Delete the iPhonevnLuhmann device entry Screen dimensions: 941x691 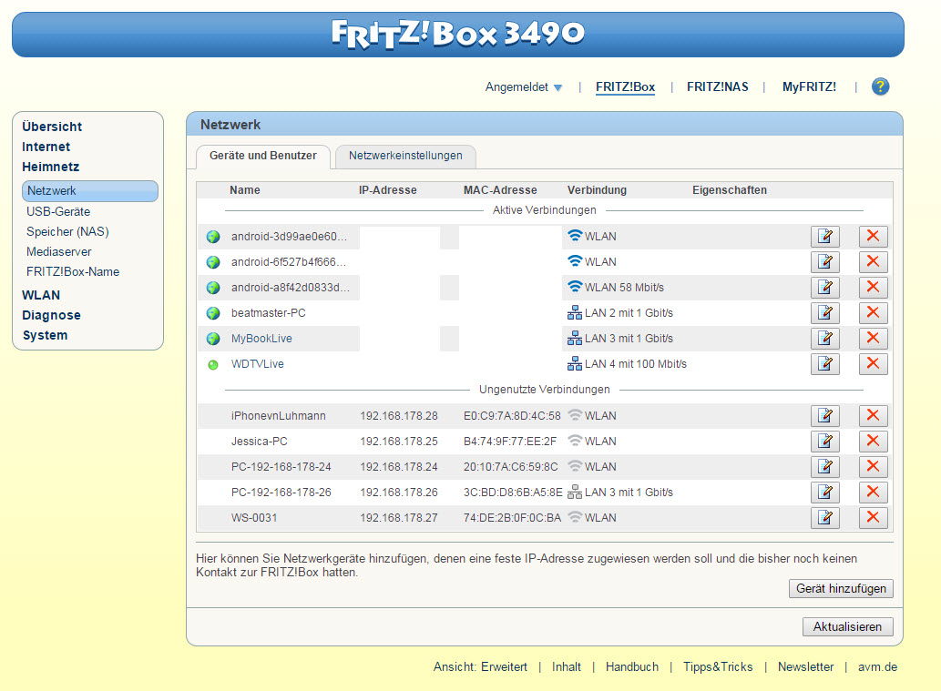click(874, 416)
